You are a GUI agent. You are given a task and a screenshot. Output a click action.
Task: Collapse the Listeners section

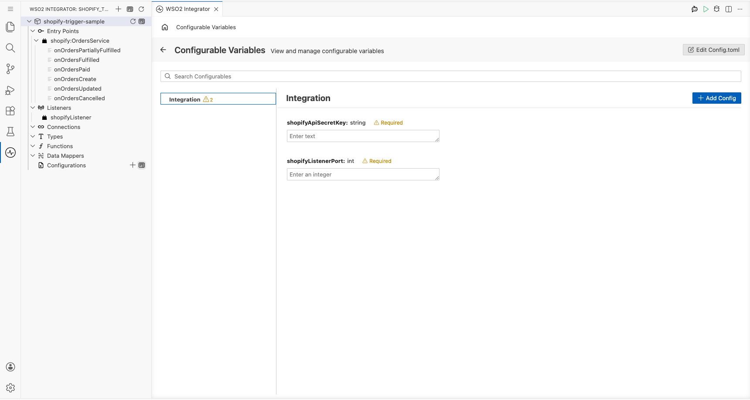[33, 108]
